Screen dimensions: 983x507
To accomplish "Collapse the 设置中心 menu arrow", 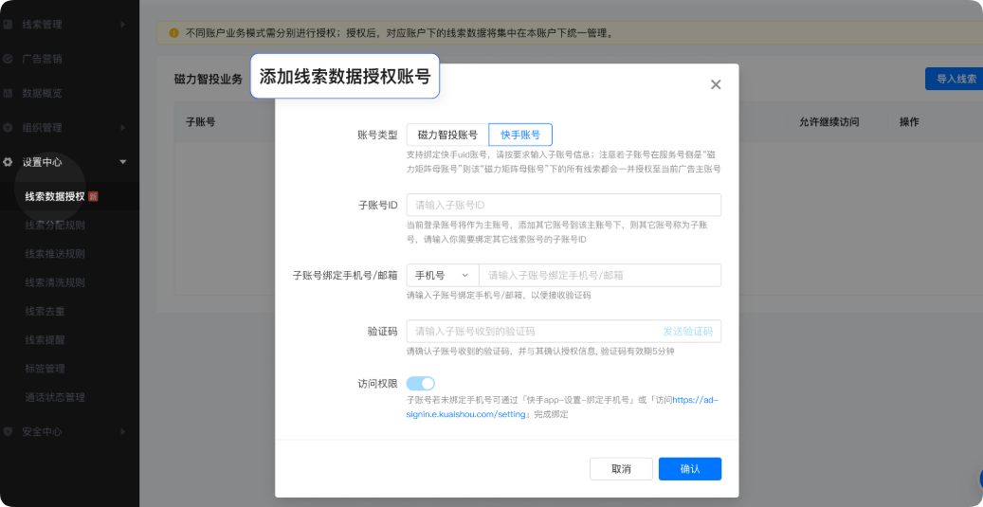I will [x=123, y=162].
